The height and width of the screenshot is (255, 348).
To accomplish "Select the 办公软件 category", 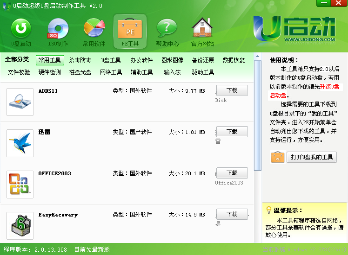I will pos(141,60).
